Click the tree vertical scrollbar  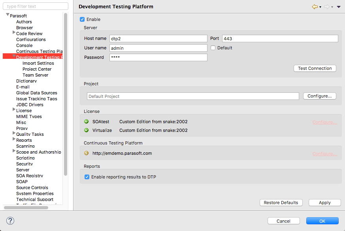(x=66, y=94)
